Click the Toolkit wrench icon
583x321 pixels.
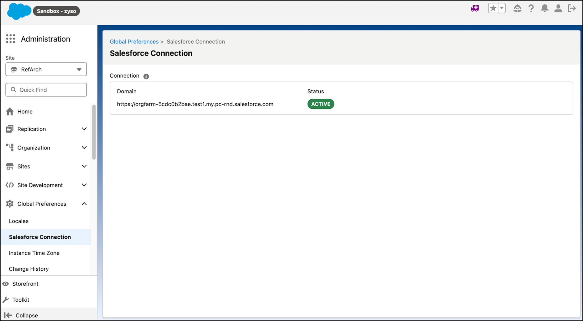5,300
